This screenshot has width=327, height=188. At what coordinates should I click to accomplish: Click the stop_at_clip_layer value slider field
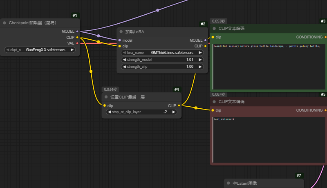tap(141, 112)
